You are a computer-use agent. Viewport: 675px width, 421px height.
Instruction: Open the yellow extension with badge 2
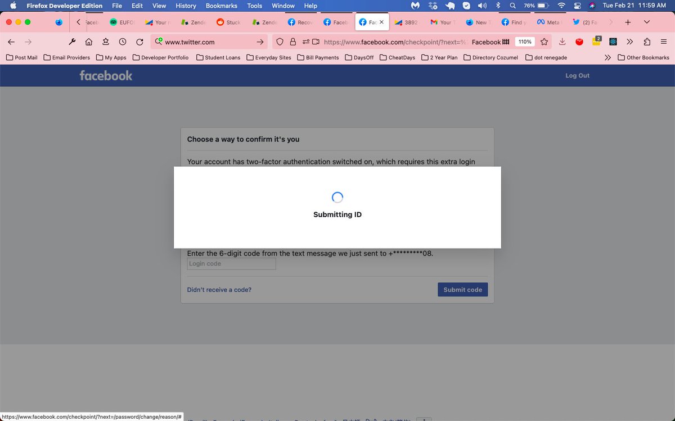[596, 42]
